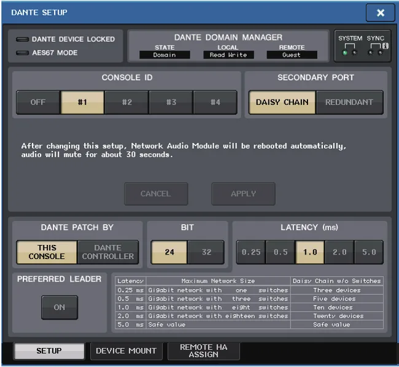Click the DANTE DEVICE LOCKED indicator
This screenshot has height=367, width=399.
pos(22,39)
